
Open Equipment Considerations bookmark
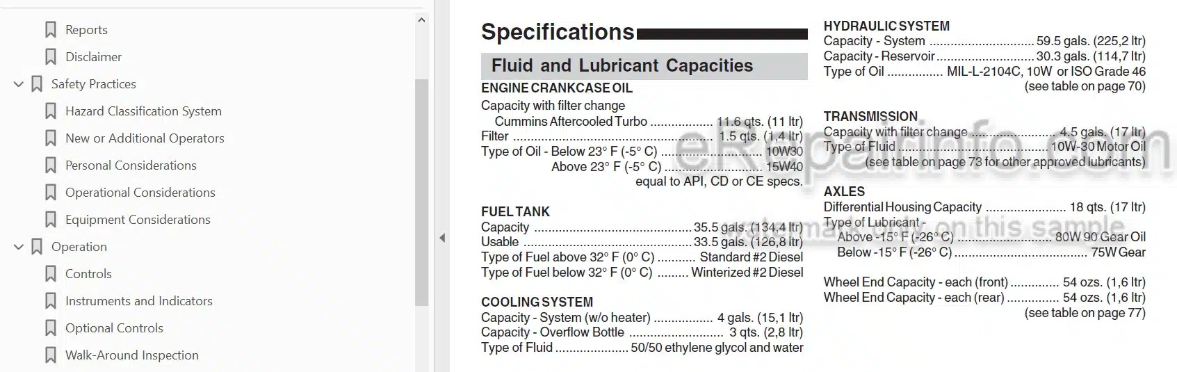[138, 220]
